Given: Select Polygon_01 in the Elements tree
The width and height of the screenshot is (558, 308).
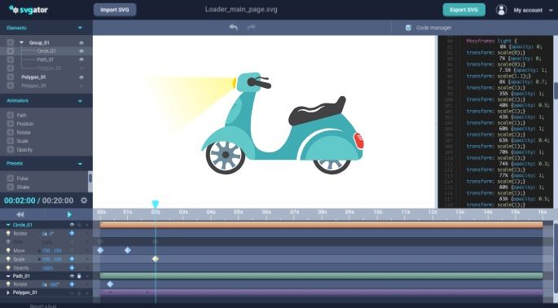Looking at the screenshot, I should point(33,77).
